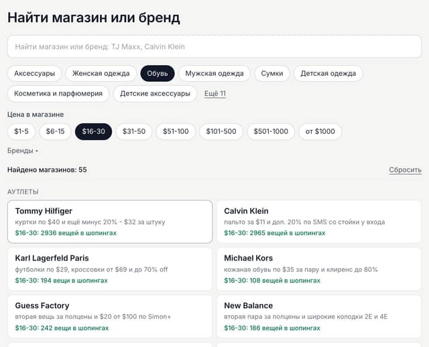The height and width of the screenshot is (347, 429).
Task: Click the 'Найдено магазинов: 55' text
Action: point(47,169)
